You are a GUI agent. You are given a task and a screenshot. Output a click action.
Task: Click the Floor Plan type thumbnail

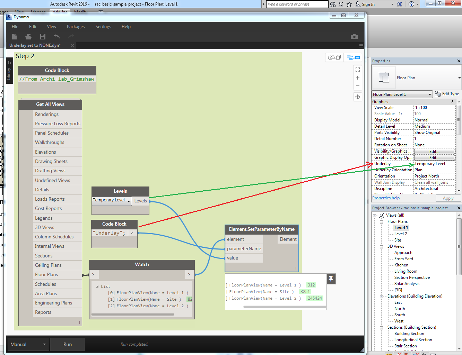384,77
